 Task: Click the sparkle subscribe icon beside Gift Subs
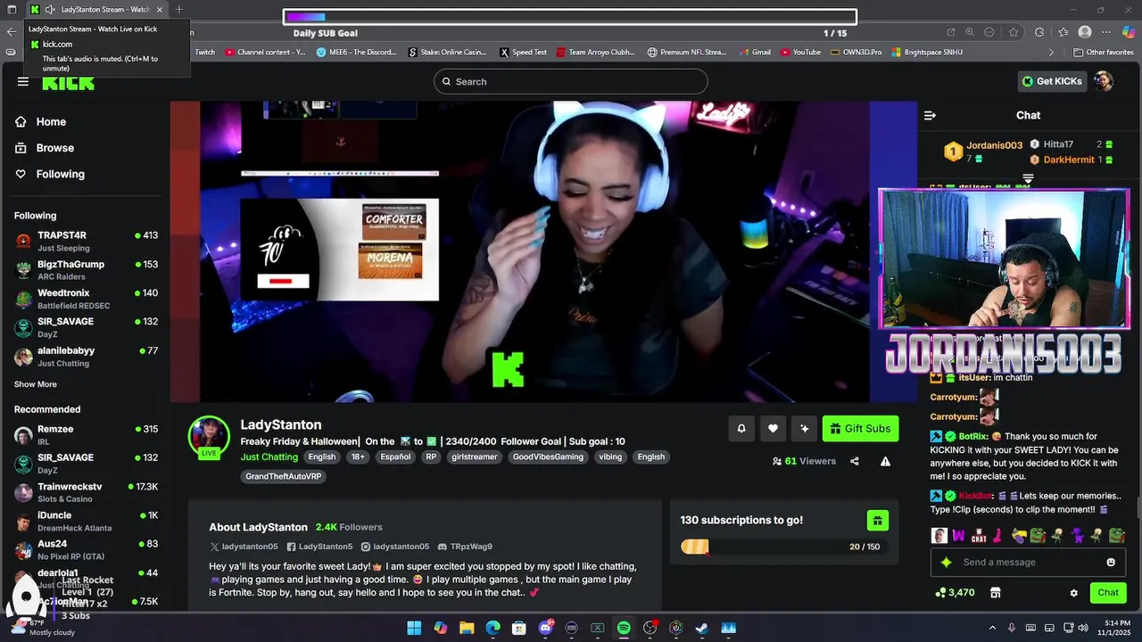pyautogui.click(x=804, y=429)
